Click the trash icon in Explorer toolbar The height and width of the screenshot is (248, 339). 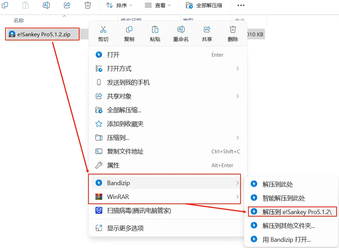[87, 5]
